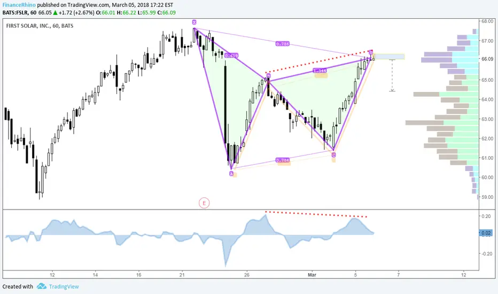The height and width of the screenshot is (294, 498).
Task: Click the -0.20 indicator axis label
Action: point(486,253)
